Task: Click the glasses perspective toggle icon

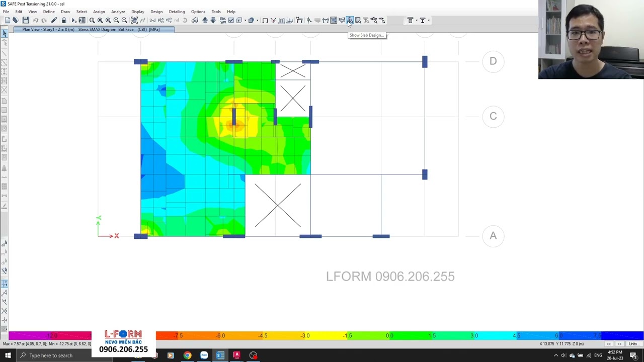Action: (x=195, y=20)
